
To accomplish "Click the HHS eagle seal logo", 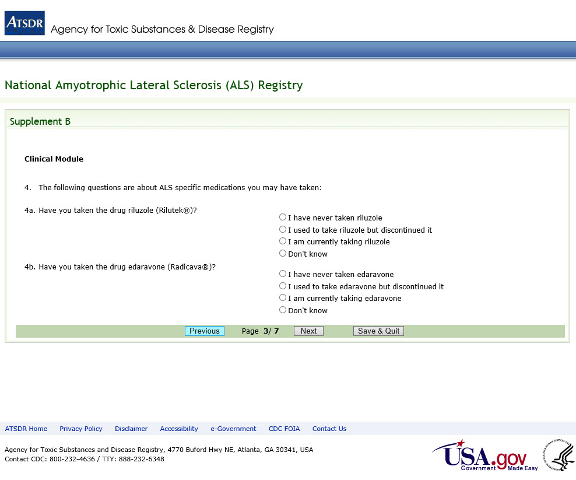I will (x=559, y=455).
